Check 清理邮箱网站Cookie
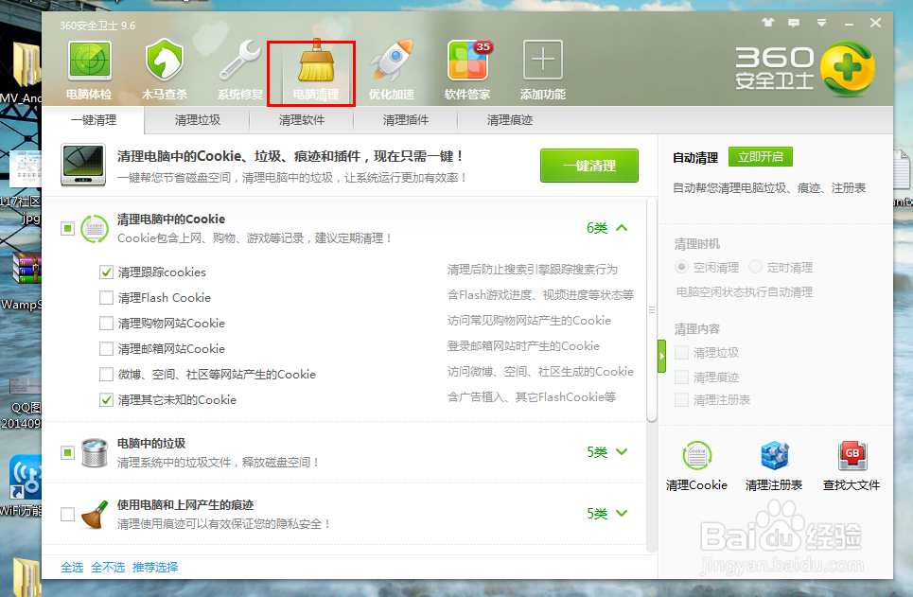Screen dimensions: 913x597 coord(106,349)
